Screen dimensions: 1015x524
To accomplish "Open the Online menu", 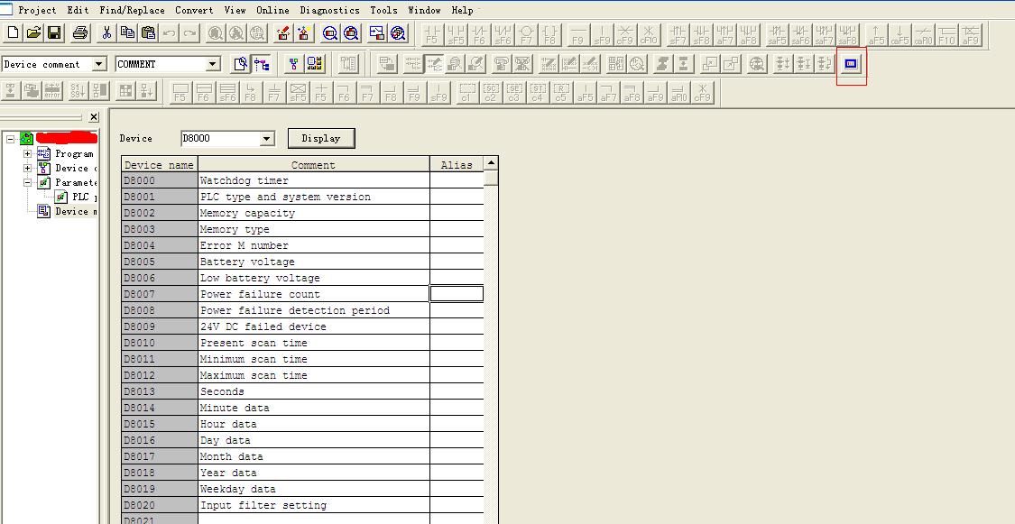I will point(272,10).
